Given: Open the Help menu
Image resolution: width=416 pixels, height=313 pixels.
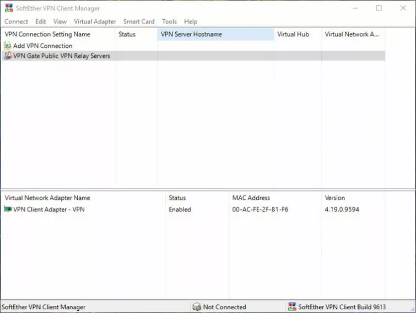Looking at the screenshot, I should click(191, 21).
